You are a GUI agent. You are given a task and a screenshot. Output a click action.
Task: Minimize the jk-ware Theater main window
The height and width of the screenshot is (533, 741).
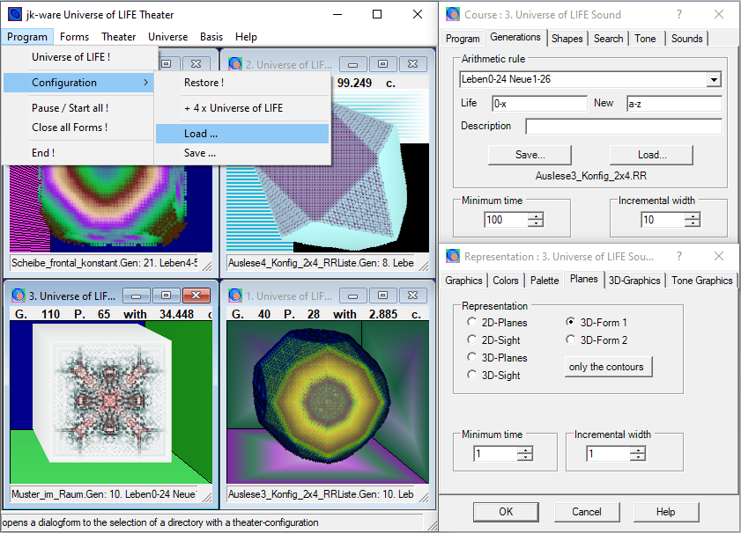pyautogui.click(x=337, y=15)
